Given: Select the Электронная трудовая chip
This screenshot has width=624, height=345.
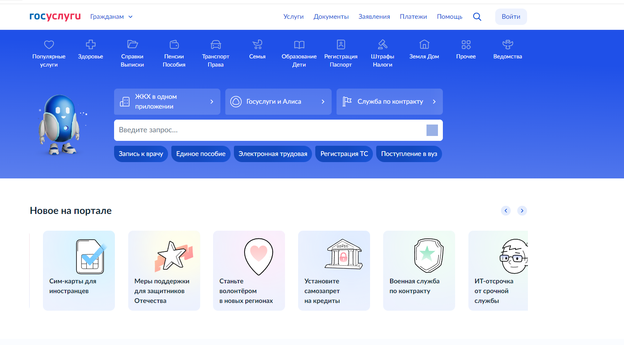Looking at the screenshot, I should (x=273, y=154).
